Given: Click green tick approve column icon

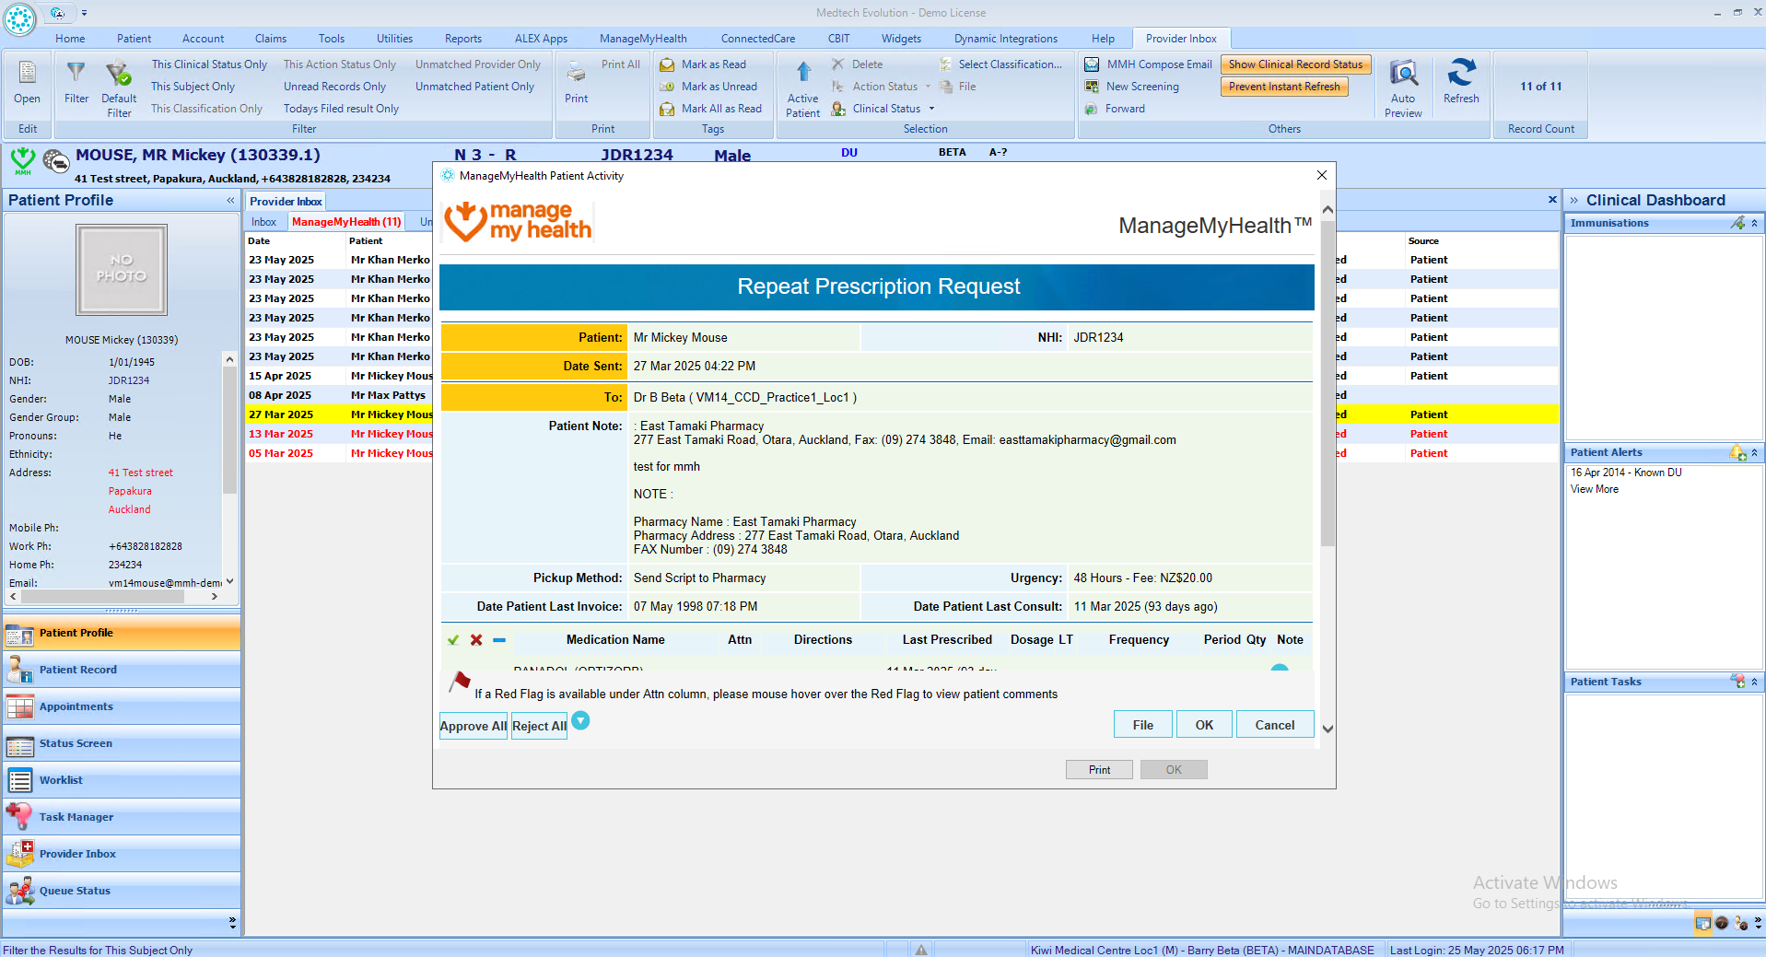Looking at the screenshot, I should coord(453,640).
